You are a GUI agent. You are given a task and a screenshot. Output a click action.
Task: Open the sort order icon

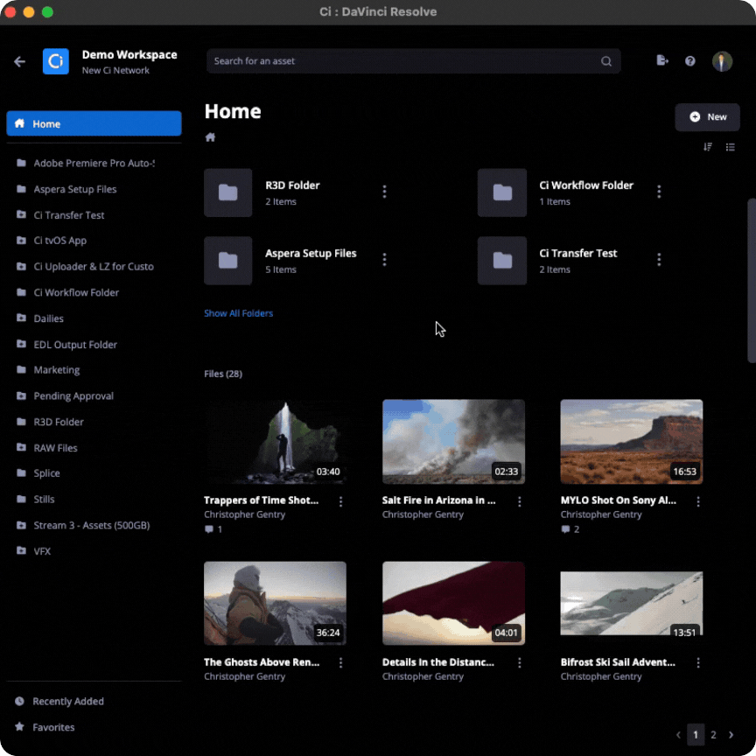coord(707,147)
